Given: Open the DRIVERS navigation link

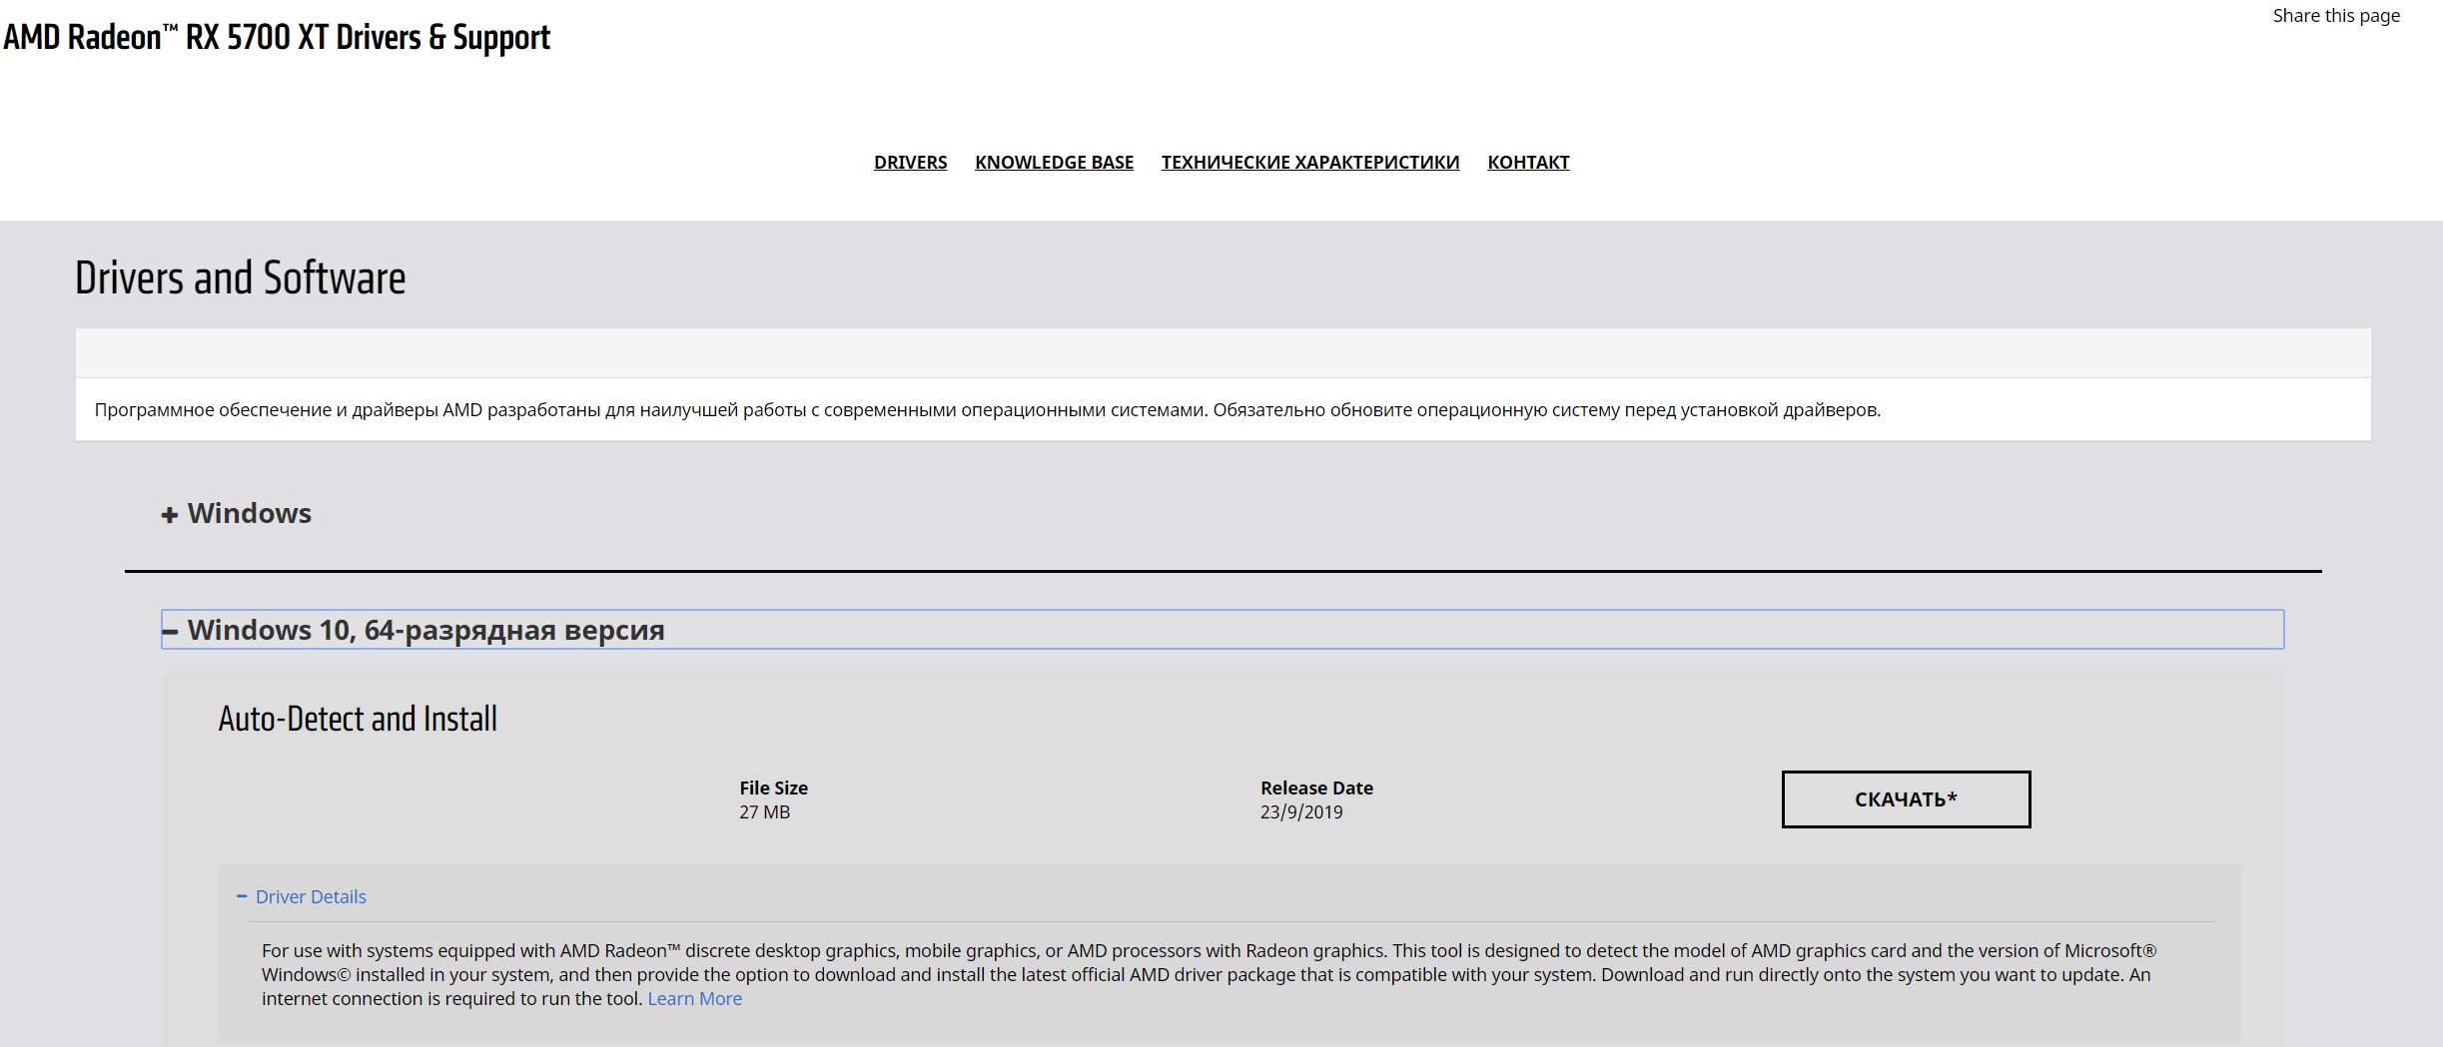Looking at the screenshot, I should click(x=910, y=163).
